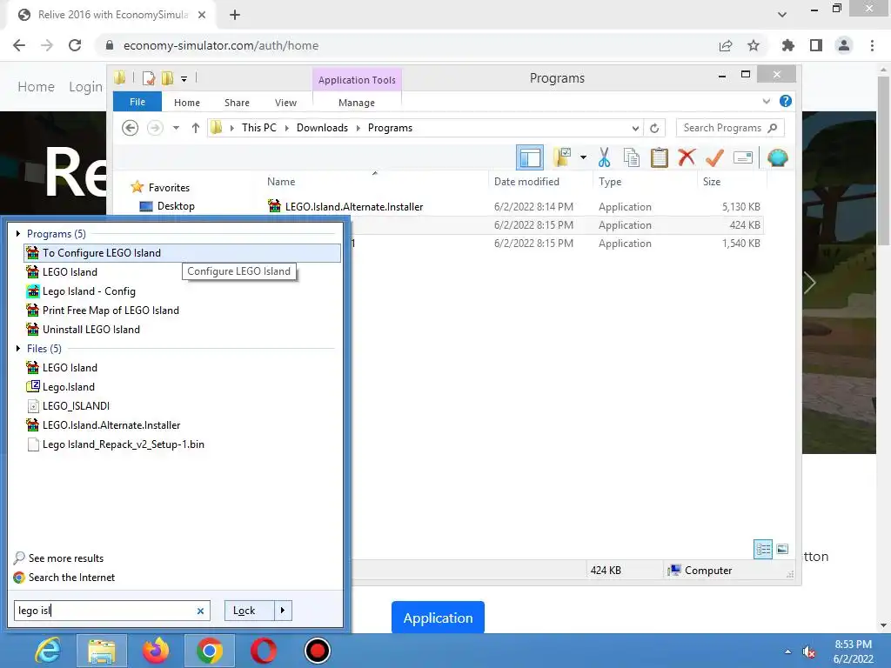Sort files by Name column header

click(281, 182)
